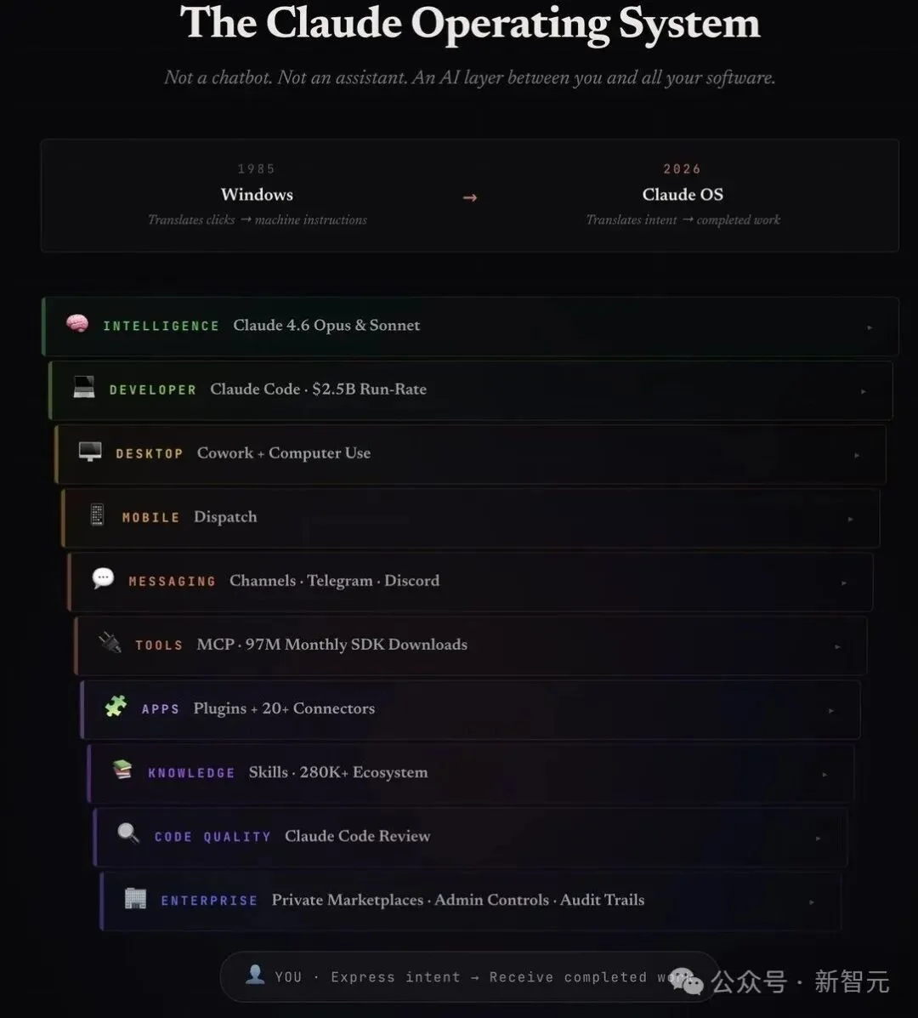
Task: Select the Cowork + Computer Use row
Action: point(284,453)
